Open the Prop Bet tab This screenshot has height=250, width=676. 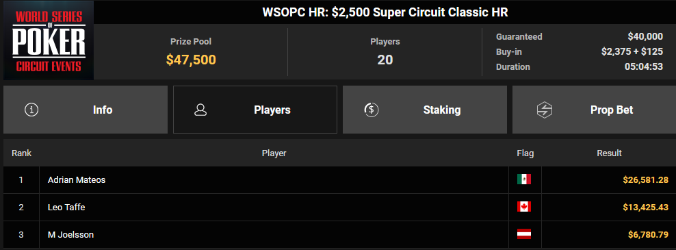594,110
